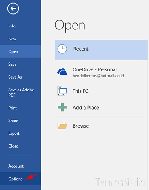Click the back arrow circle icon
The width and height of the screenshot is (149, 190).
pyautogui.click(x=13, y=9)
